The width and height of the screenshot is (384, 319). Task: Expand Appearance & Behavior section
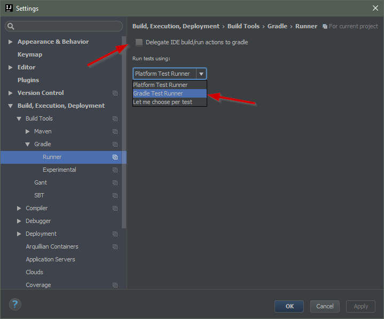click(10, 42)
